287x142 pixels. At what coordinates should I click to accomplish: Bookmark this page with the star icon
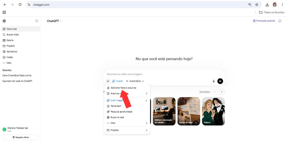pos(257,5)
